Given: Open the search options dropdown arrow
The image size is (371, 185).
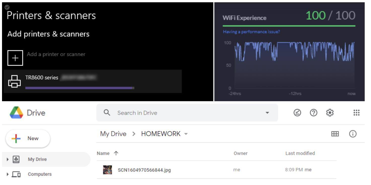Looking at the screenshot, I should point(267,113).
